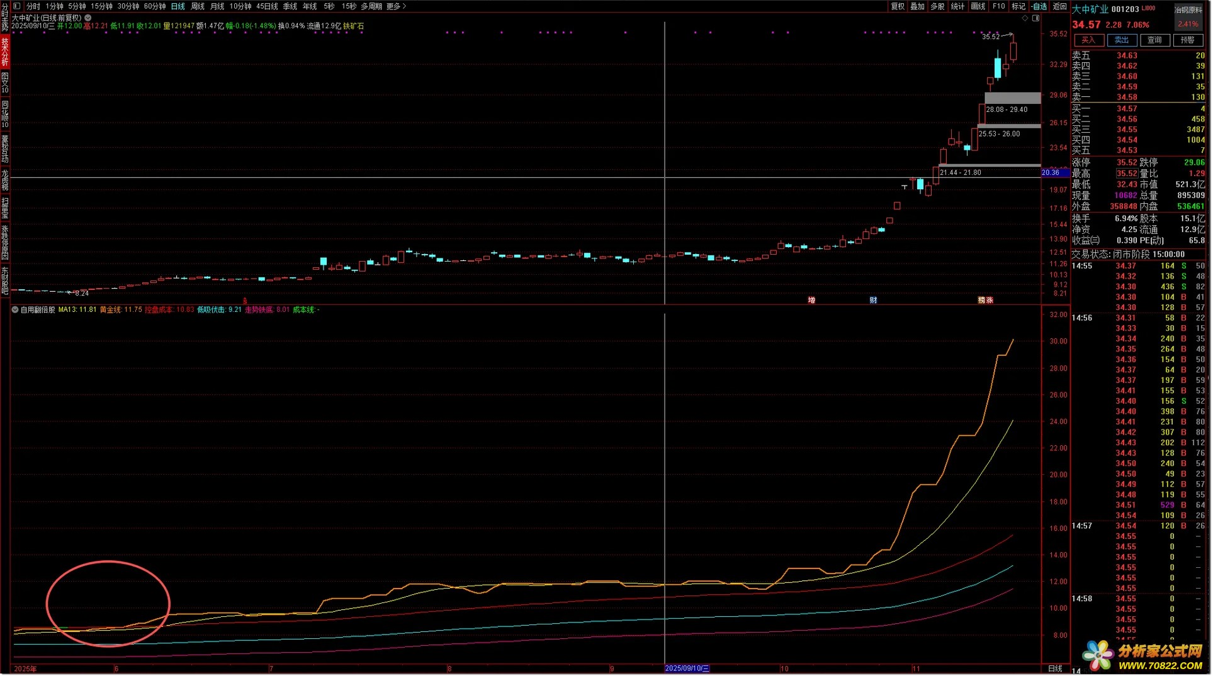Expand the 自用翻倍股 indicator dropdown
1213x676 pixels.
[15, 310]
